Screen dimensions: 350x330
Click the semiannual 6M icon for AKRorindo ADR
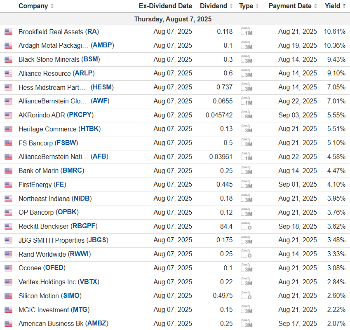coord(246,115)
